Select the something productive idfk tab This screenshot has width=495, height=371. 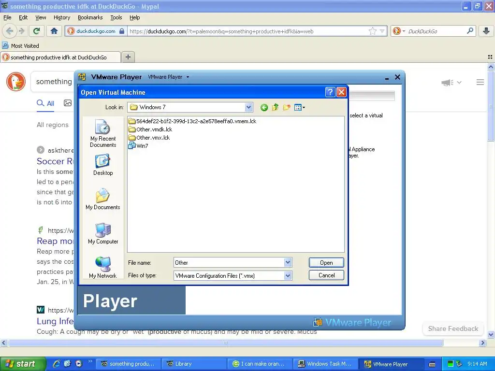60,57
